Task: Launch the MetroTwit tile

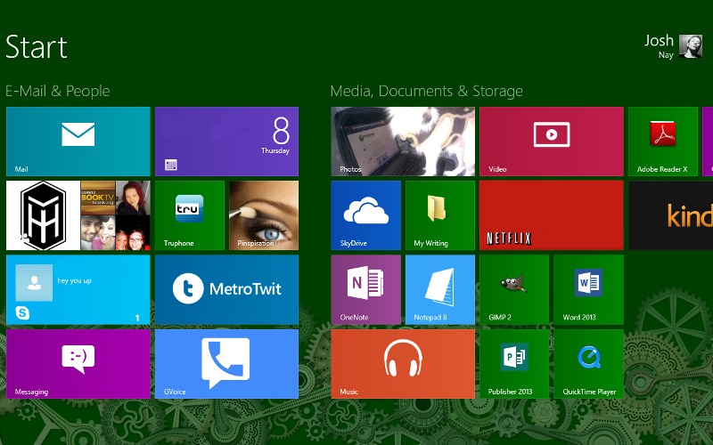Action: pos(226,290)
